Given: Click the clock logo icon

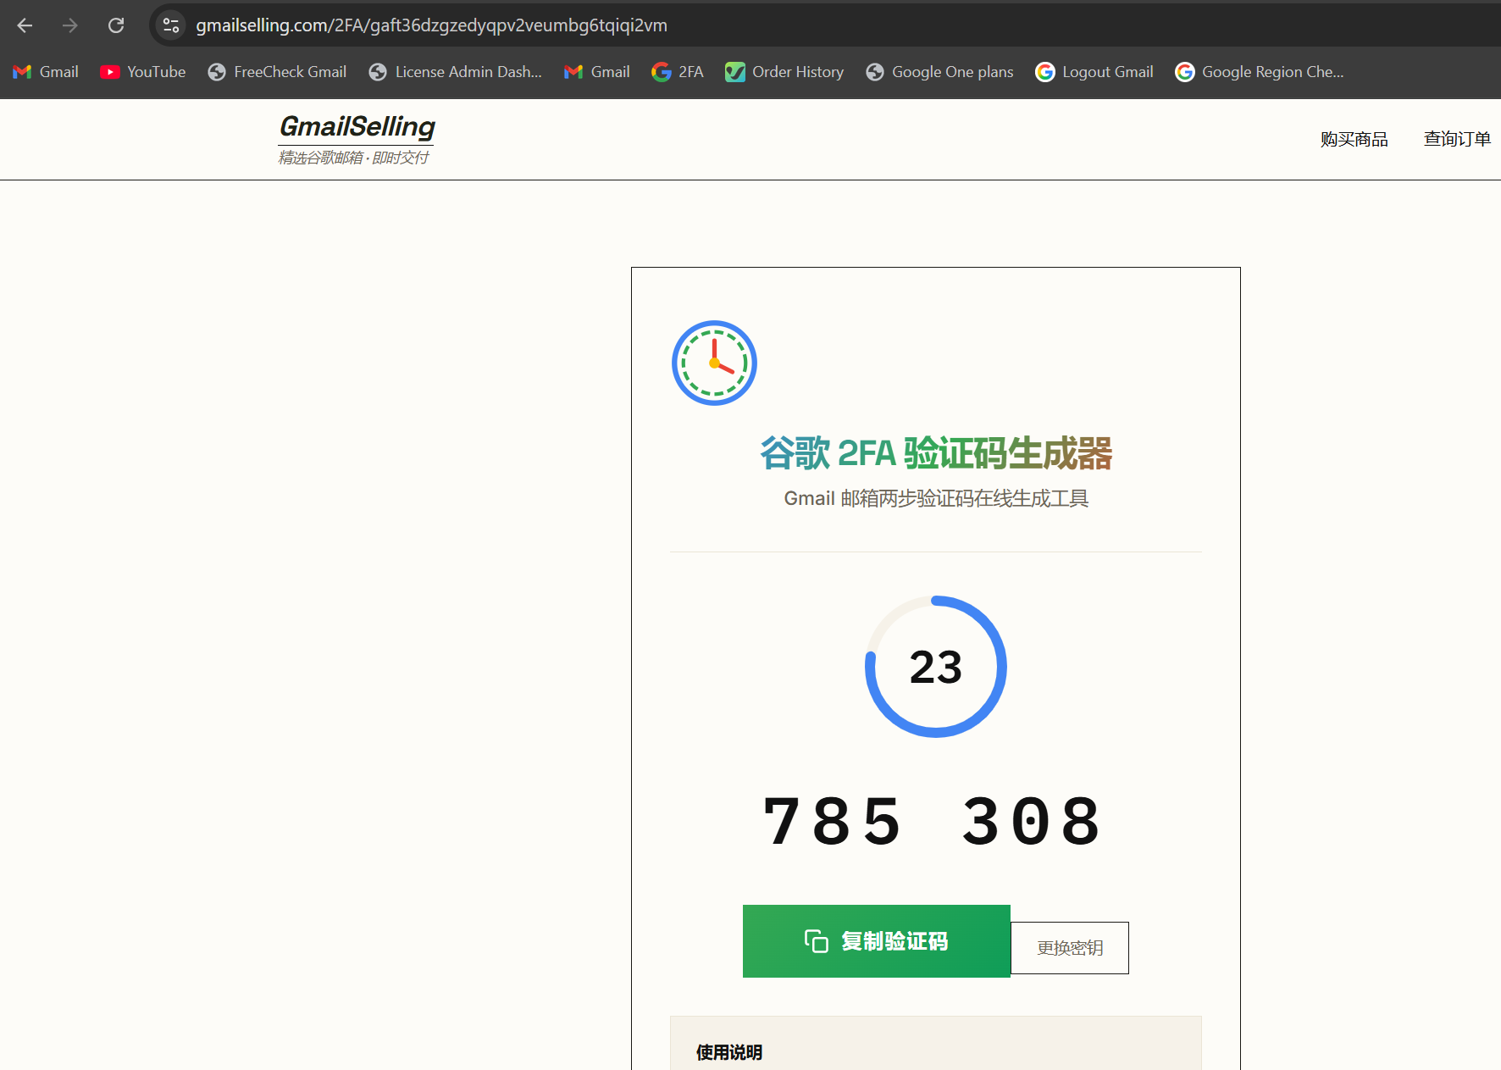Looking at the screenshot, I should tap(714, 363).
